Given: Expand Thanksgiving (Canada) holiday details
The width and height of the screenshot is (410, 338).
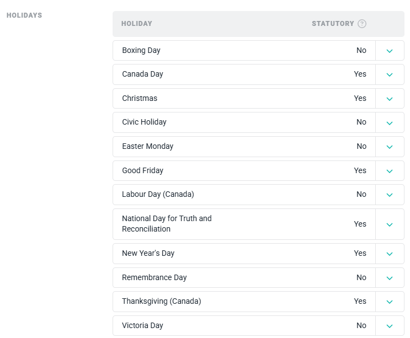Looking at the screenshot, I should tap(390, 302).
